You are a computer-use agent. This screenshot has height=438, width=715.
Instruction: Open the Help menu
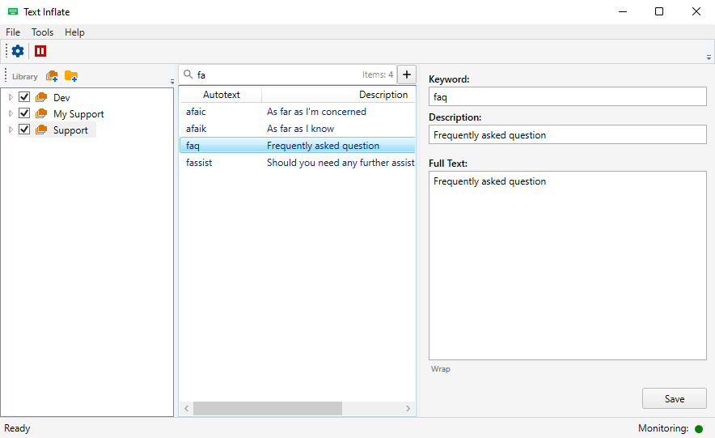[74, 32]
